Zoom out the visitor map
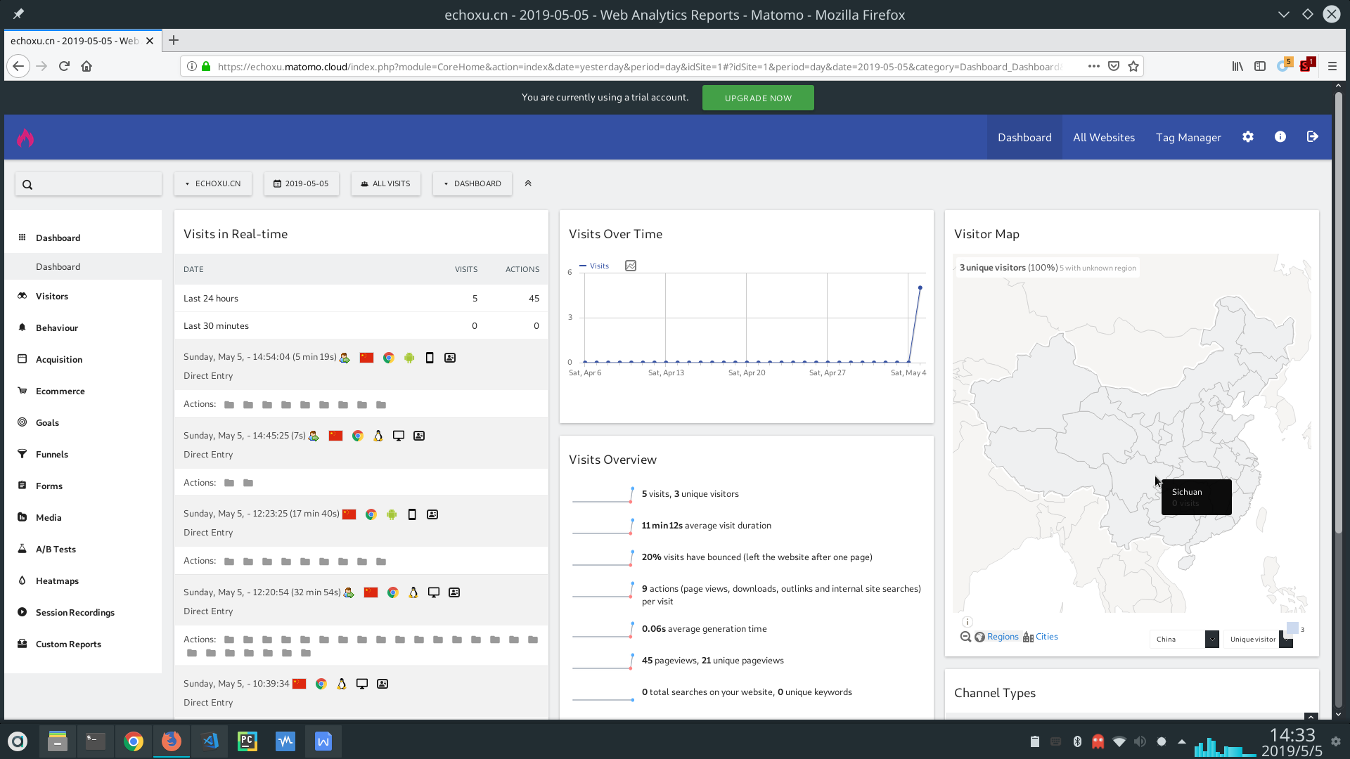 coord(966,637)
